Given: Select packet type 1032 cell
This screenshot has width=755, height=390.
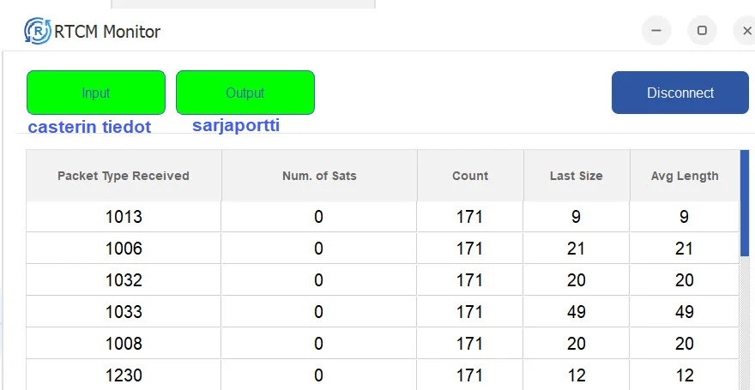Looking at the screenshot, I should coord(124,280).
